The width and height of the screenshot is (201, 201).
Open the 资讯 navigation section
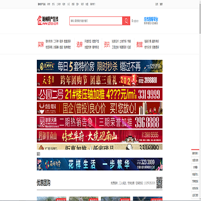(107, 44)
